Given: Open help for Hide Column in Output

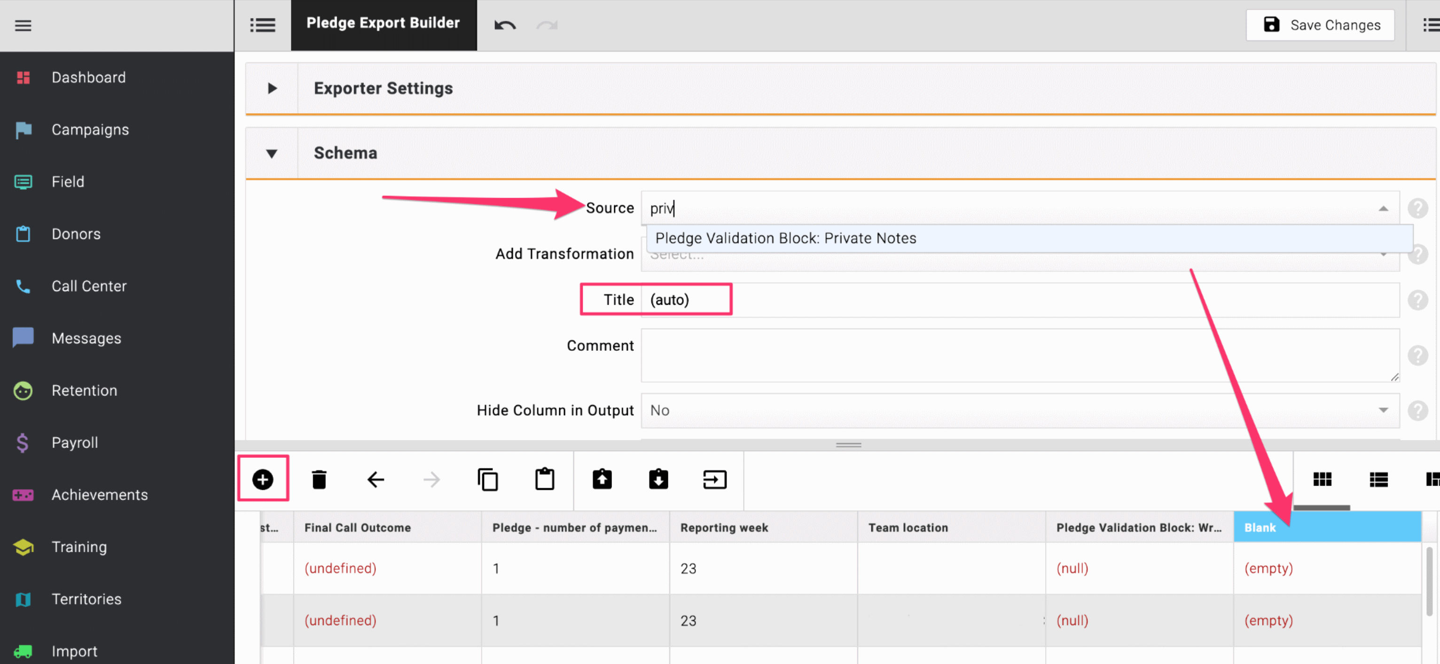Looking at the screenshot, I should (x=1417, y=410).
